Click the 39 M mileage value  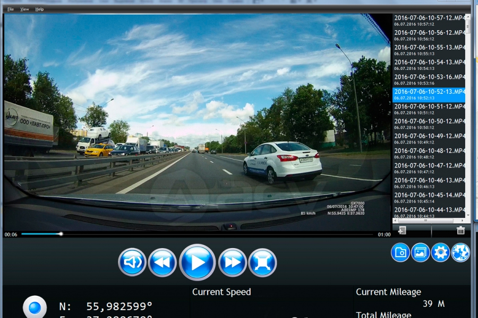coord(433,304)
